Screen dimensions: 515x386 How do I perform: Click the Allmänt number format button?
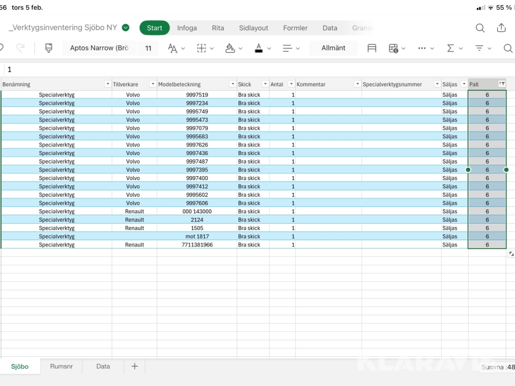pos(333,48)
